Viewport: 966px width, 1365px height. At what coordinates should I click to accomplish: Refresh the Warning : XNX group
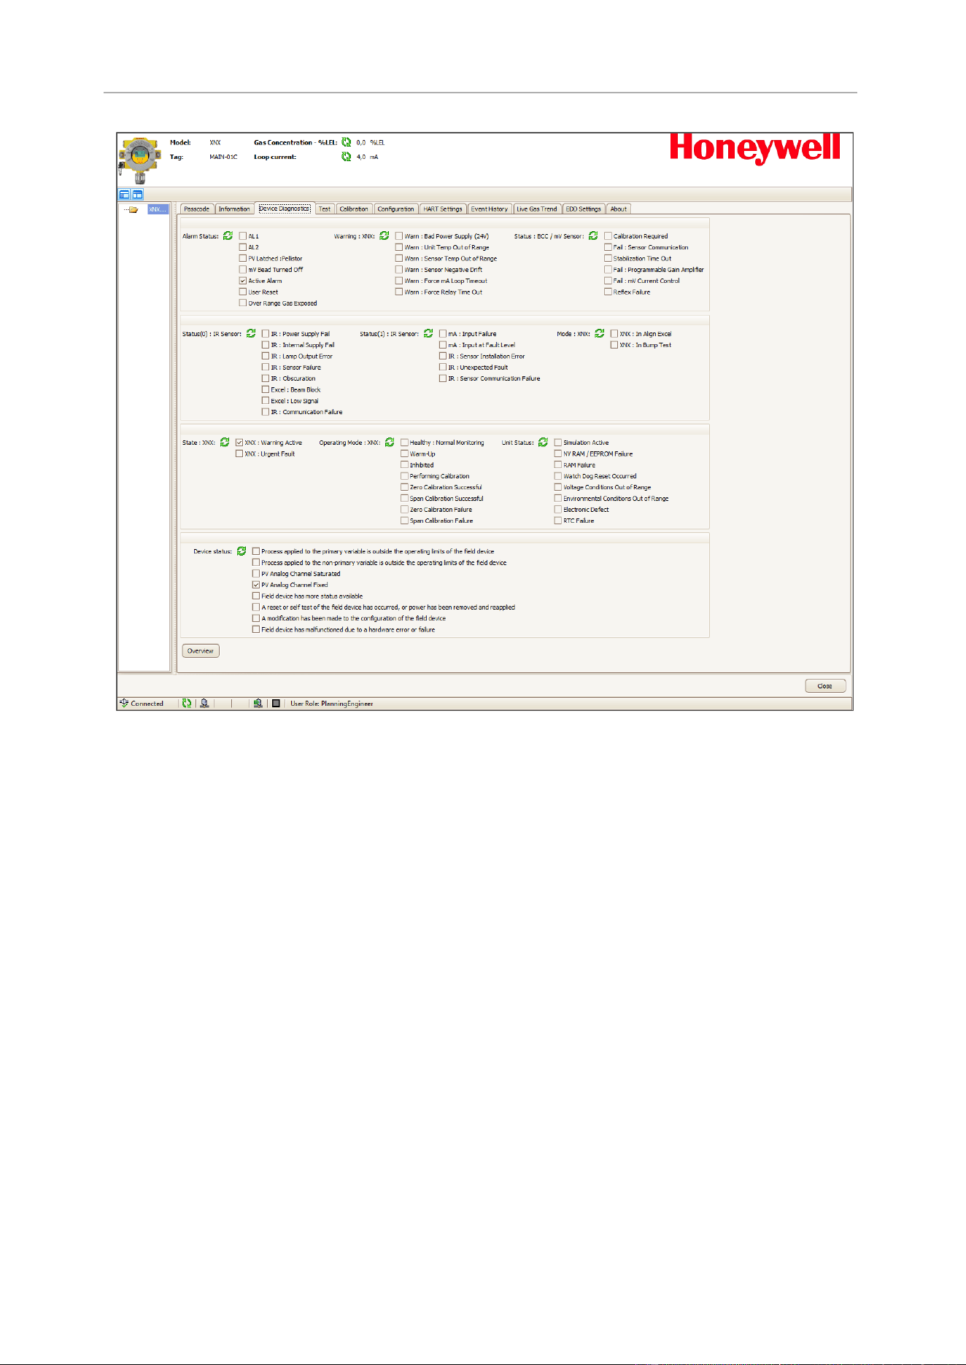tap(385, 236)
